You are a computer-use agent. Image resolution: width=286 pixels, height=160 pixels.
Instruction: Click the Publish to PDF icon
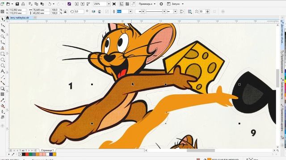88,4
